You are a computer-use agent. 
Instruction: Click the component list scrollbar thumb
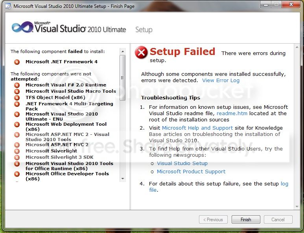[123, 78]
